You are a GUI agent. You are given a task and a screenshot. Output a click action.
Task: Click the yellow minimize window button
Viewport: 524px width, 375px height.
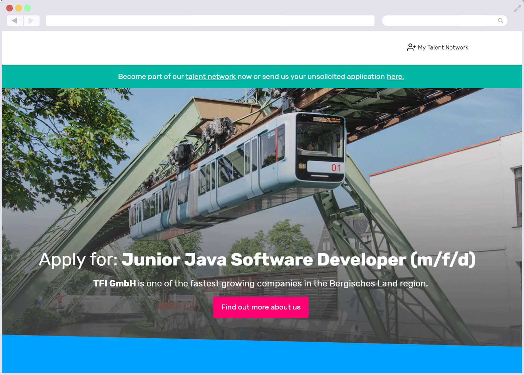[x=19, y=8]
